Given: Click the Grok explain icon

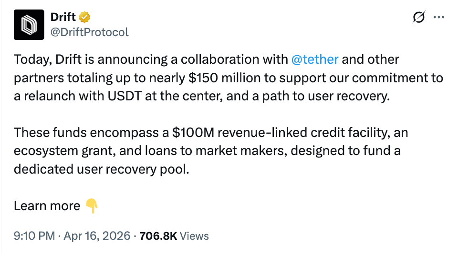Looking at the screenshot, I should tap(418, 18).
